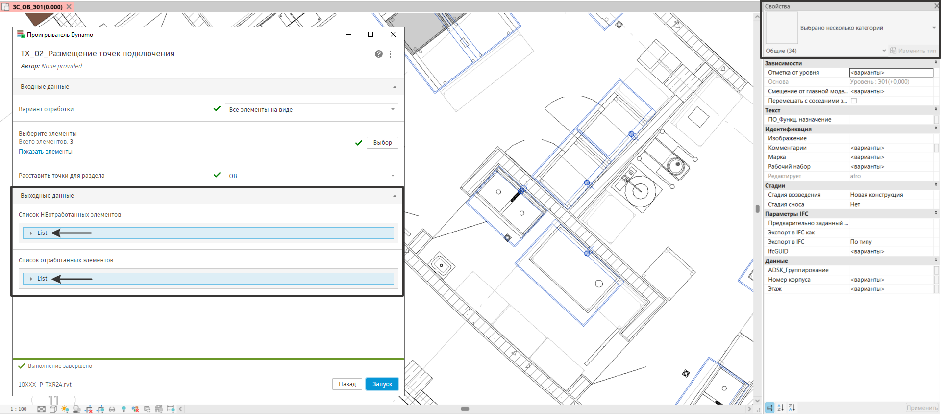
Task: Click the 'Показать элементы' link
Action: pos(46,152)
